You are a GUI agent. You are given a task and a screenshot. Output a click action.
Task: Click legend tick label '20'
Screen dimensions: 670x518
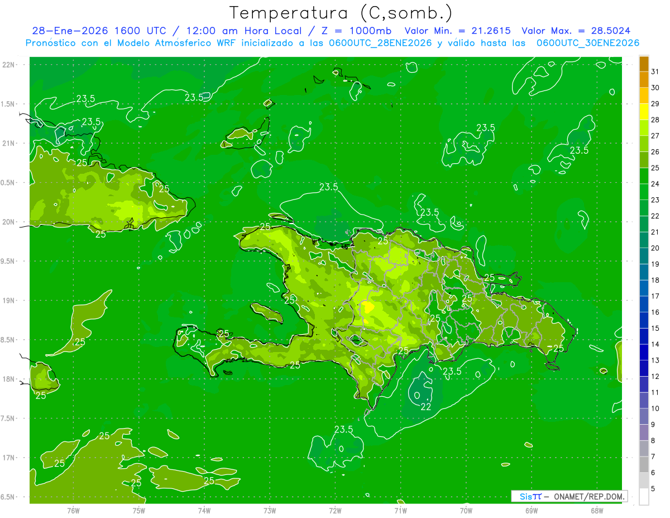pyautogui.click(x=655, y=248)
